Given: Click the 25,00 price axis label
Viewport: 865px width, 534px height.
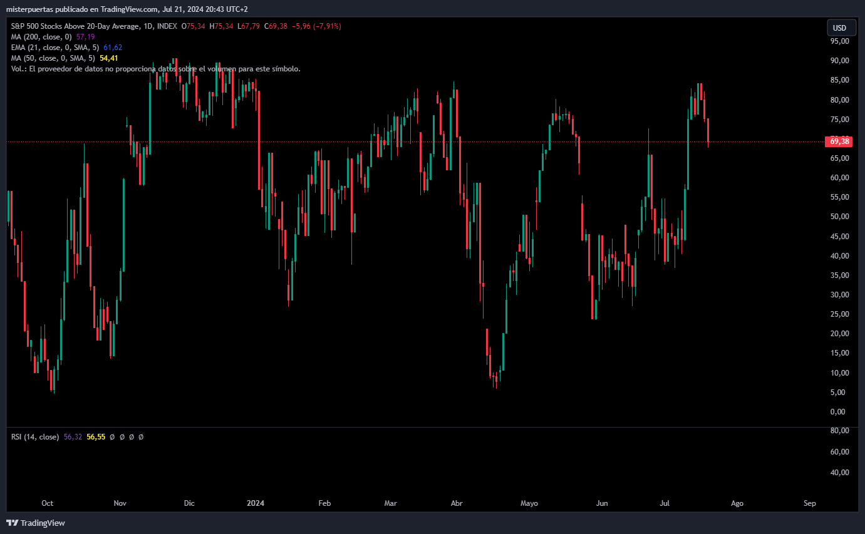Looking at the screenshot, I should pos(840,314).
